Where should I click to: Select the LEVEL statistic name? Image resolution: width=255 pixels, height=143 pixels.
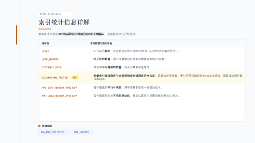pos(45,51)
